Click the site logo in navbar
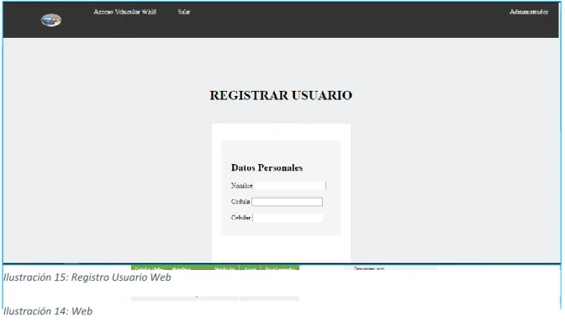Screen dimensions: 565x328 (x=51, y=20)
